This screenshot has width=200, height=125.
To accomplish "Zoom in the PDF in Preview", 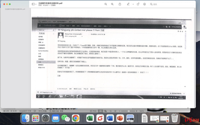I will (112, 4).
